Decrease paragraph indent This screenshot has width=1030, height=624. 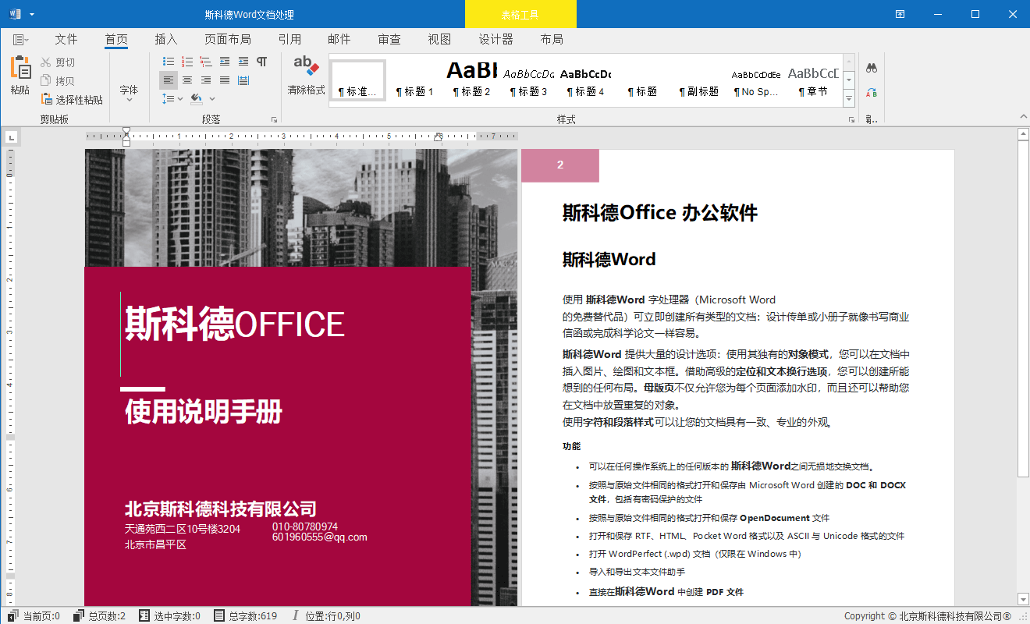[225, 62]
